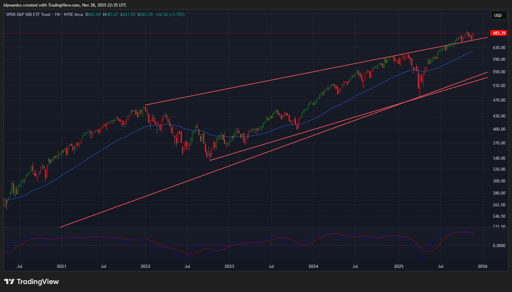Select the 2026 marker on the time axis
Viewport: 512px width, 292px height.
pos(482,266)
